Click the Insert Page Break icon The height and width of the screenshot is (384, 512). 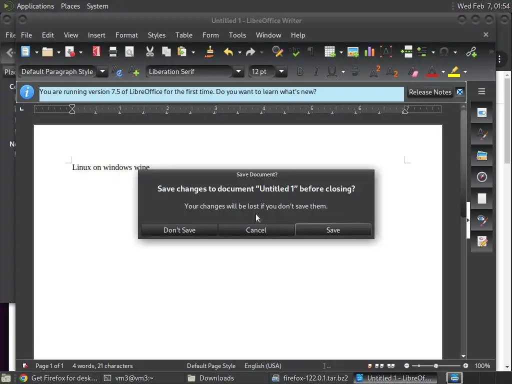click(x=406, y=51)
